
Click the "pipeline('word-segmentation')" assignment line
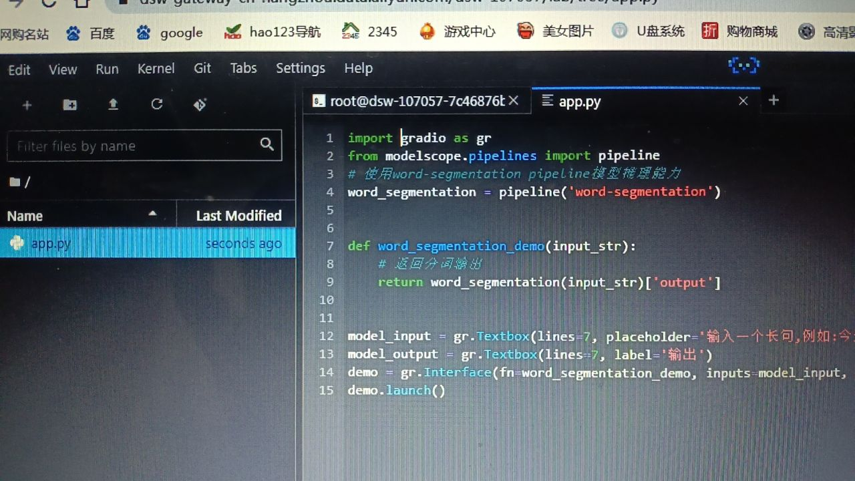coord(534,192)
